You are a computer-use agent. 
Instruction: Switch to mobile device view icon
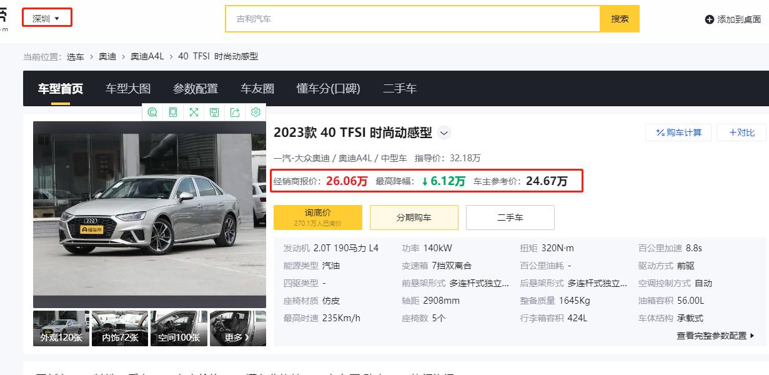pos(173,112)
